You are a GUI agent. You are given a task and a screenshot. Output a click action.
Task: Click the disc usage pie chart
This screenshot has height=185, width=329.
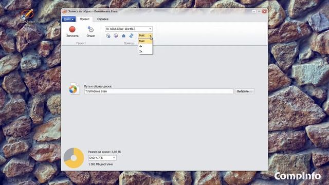point(74,158)
